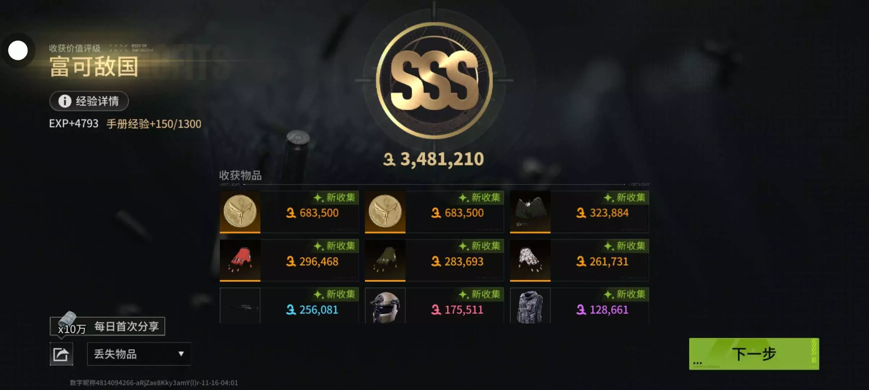
Task: Click the 新收集 tag on 296,468 item
Action: pos(335,246)
